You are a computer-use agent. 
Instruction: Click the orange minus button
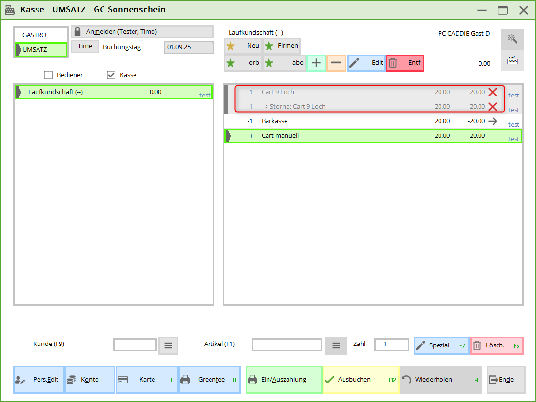tap(336, 63)
